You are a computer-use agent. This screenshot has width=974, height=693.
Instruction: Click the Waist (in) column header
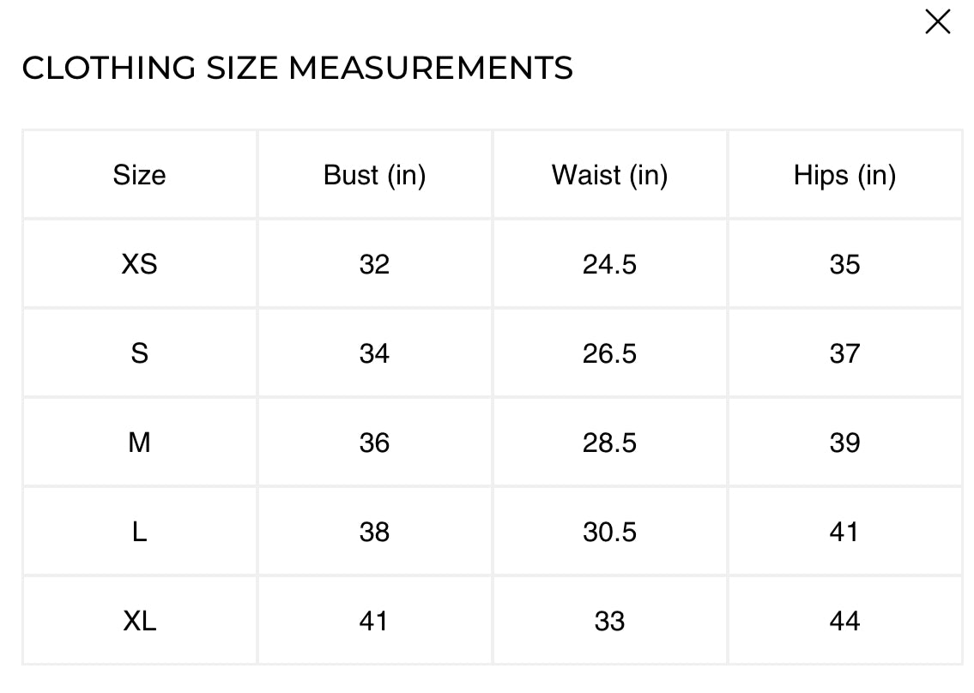tap(609, 175)
